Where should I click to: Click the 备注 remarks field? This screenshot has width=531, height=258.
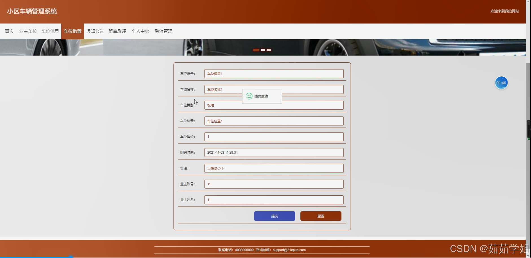coord(274,168)
